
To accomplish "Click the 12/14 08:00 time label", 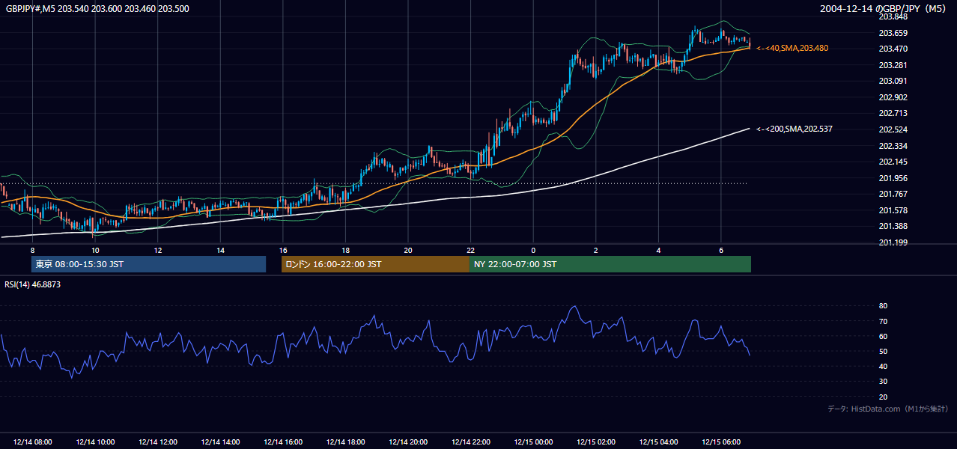I will [x=32, y=442].
